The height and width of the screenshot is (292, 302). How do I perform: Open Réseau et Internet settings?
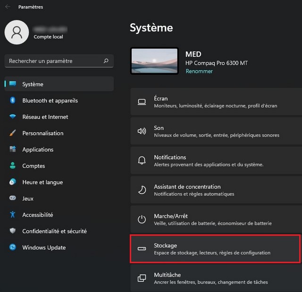(45, 117)
